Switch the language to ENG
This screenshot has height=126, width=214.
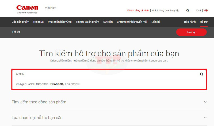click(198, 11)
